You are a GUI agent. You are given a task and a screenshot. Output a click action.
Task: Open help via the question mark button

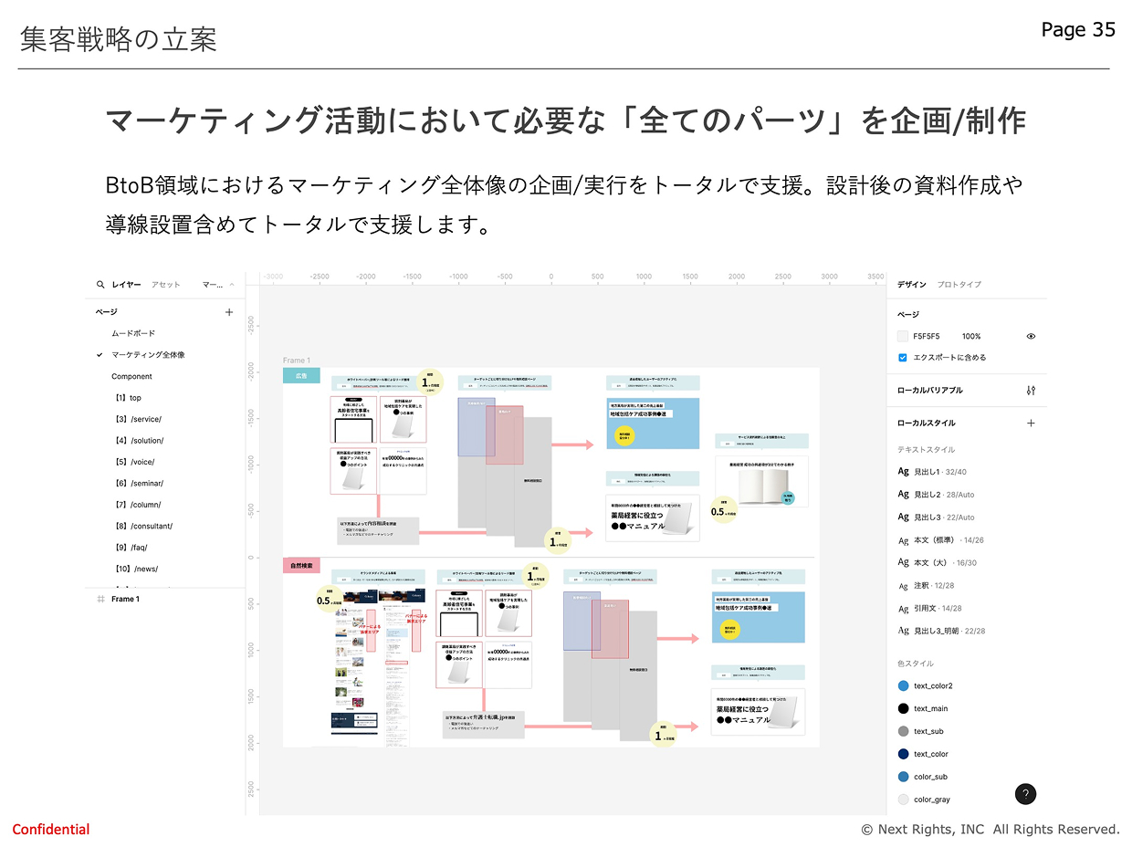(1025, 794)
